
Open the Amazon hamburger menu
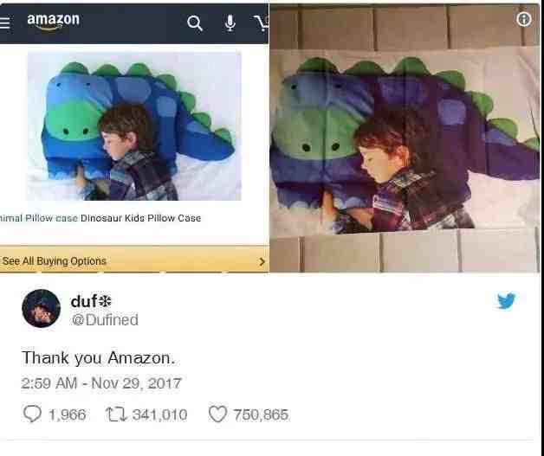coord(4,22)
